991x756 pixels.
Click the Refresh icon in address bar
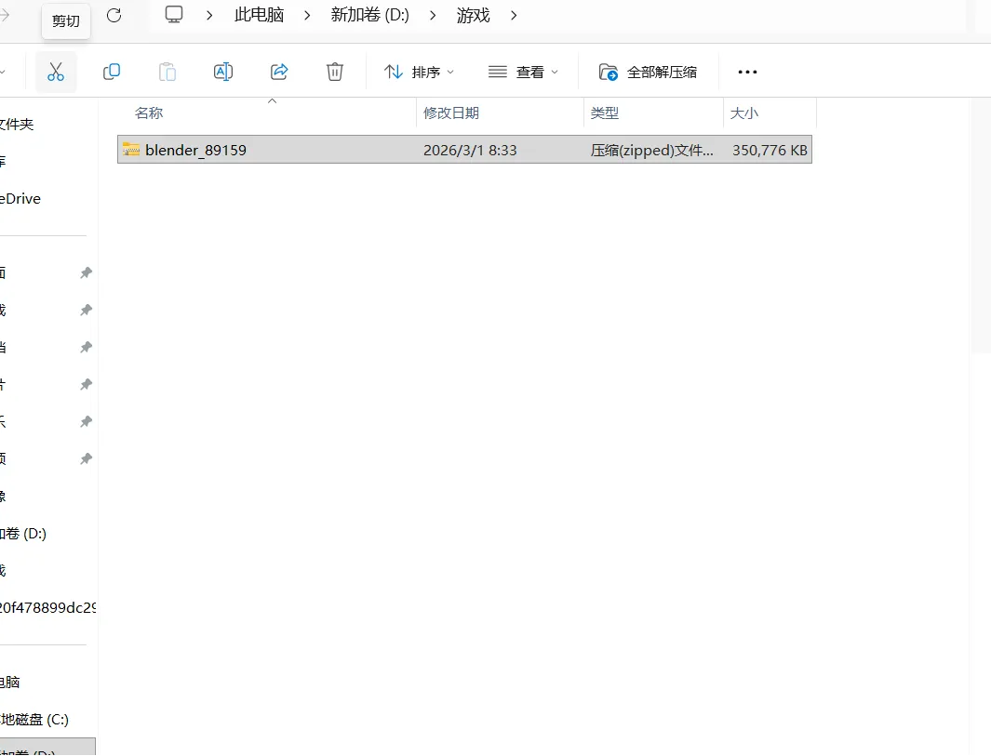(114, 15)
